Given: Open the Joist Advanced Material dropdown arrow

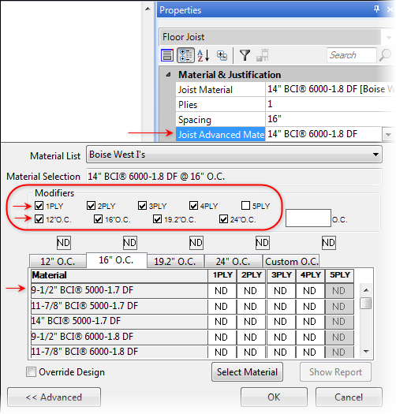Looking at the screenshot, I should (388, 135).
